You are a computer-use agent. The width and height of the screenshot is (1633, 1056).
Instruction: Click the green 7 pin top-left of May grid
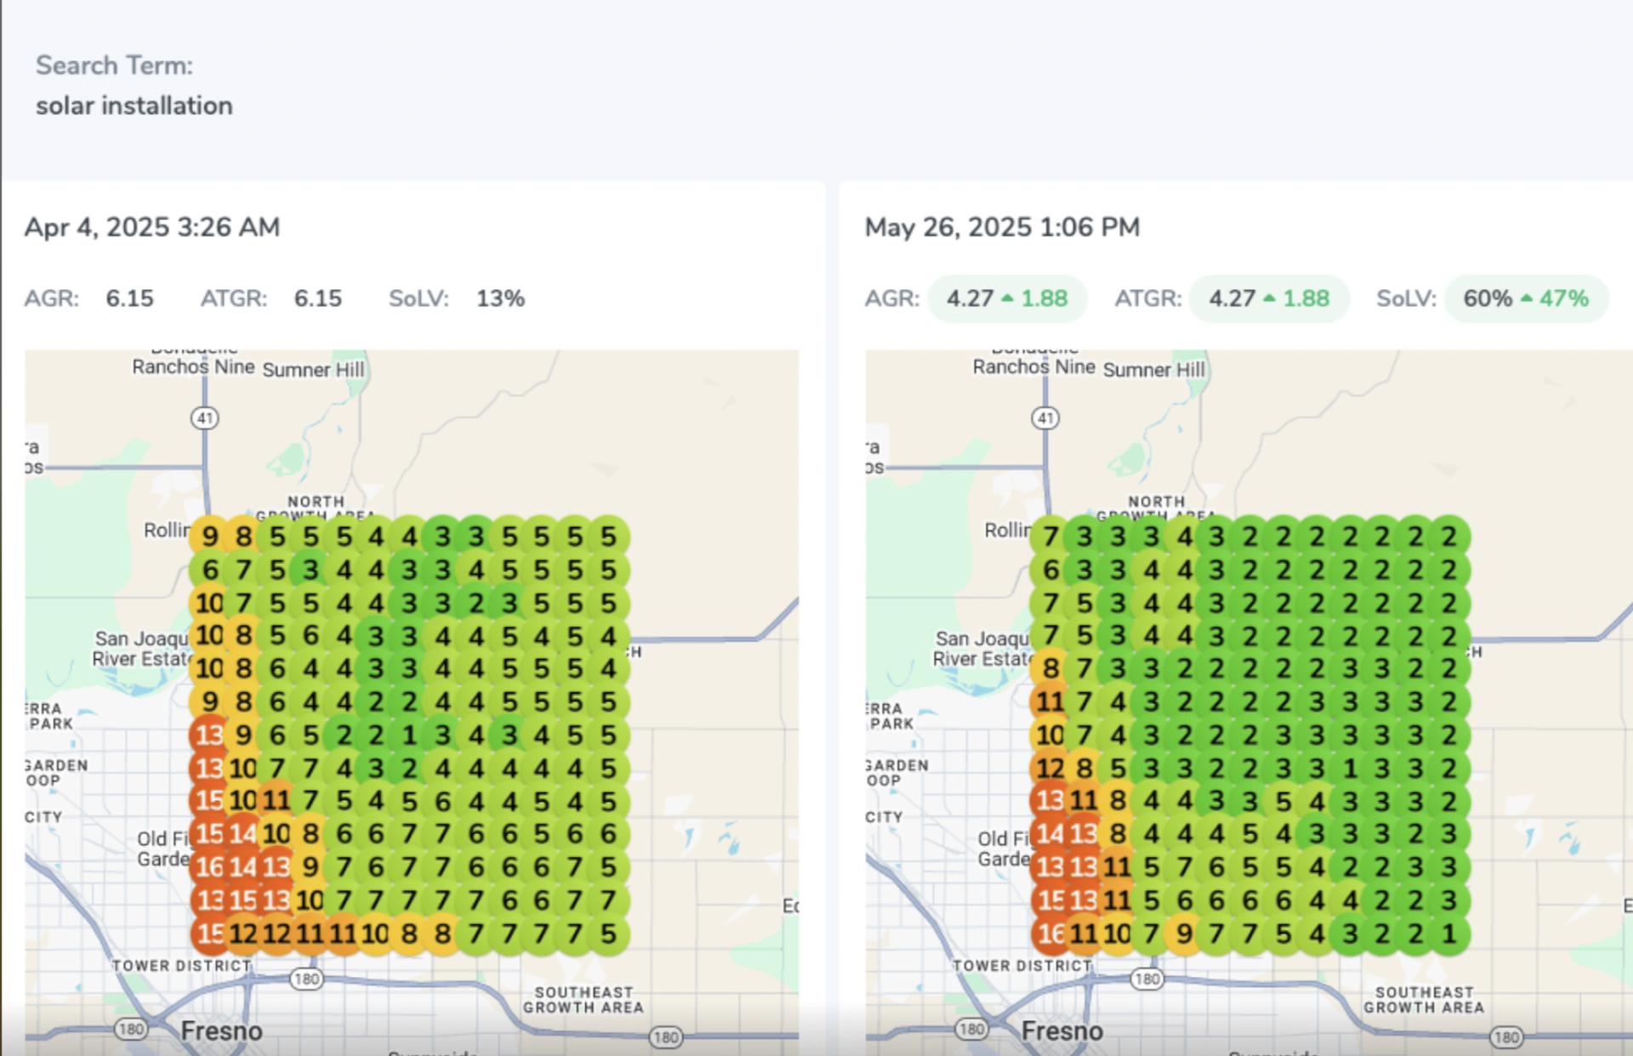1050,536
